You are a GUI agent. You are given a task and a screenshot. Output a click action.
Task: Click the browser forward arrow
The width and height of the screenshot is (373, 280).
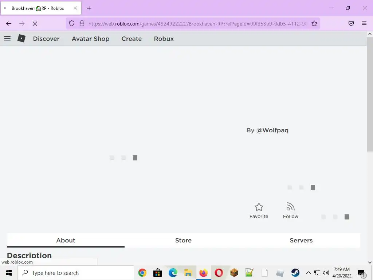point(22,24)
